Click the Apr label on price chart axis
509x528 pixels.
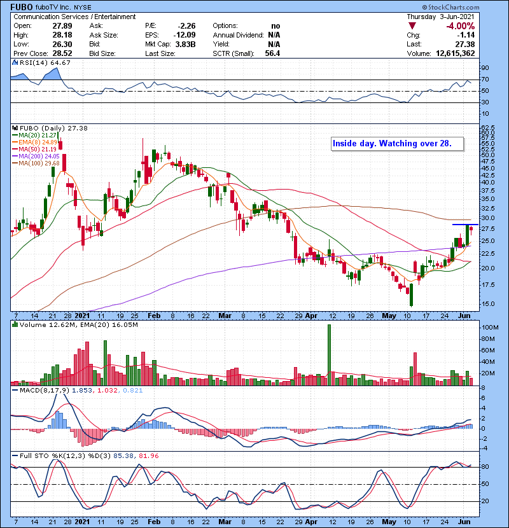311,316
